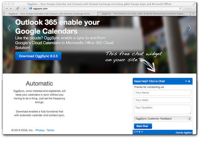Minimize the chat widget with dash icon
The height and width of the screenshot is (145, 199).
tap(186, 81)
